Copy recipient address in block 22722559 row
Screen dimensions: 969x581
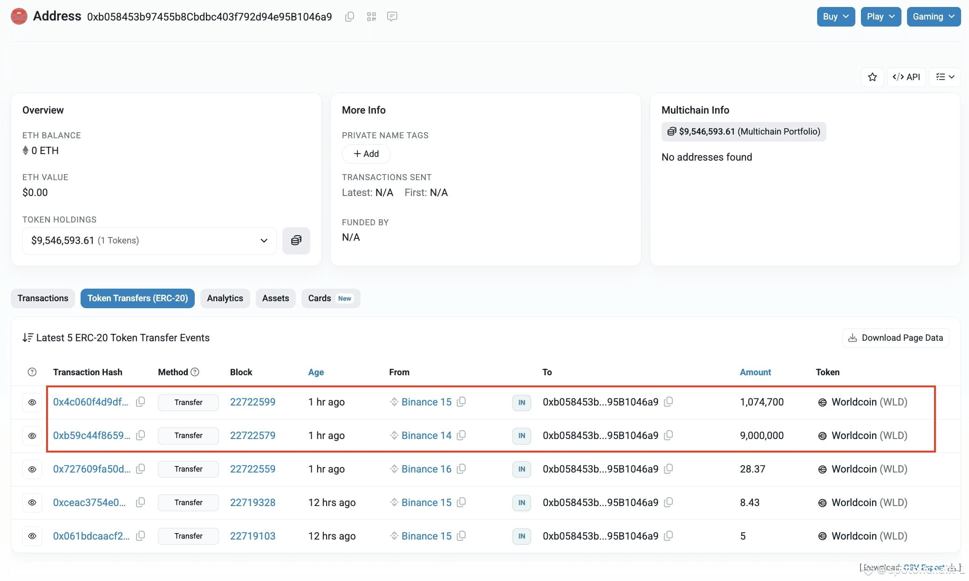pyautogui.click(x=668, y=469)
